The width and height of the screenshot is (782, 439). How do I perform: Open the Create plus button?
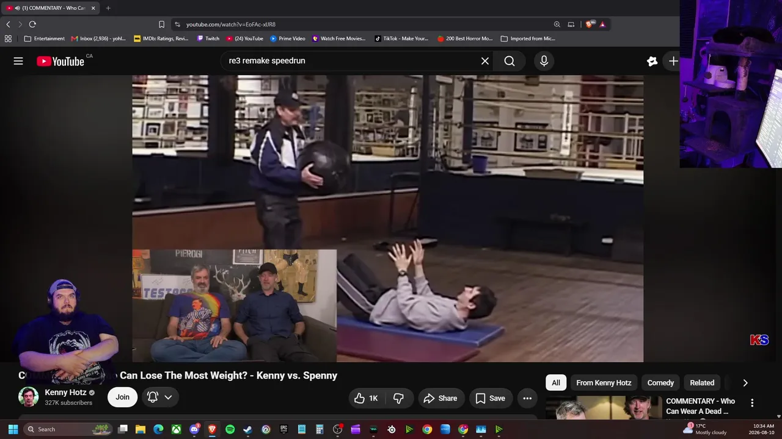pyautogui.click(x=673, y=61)
